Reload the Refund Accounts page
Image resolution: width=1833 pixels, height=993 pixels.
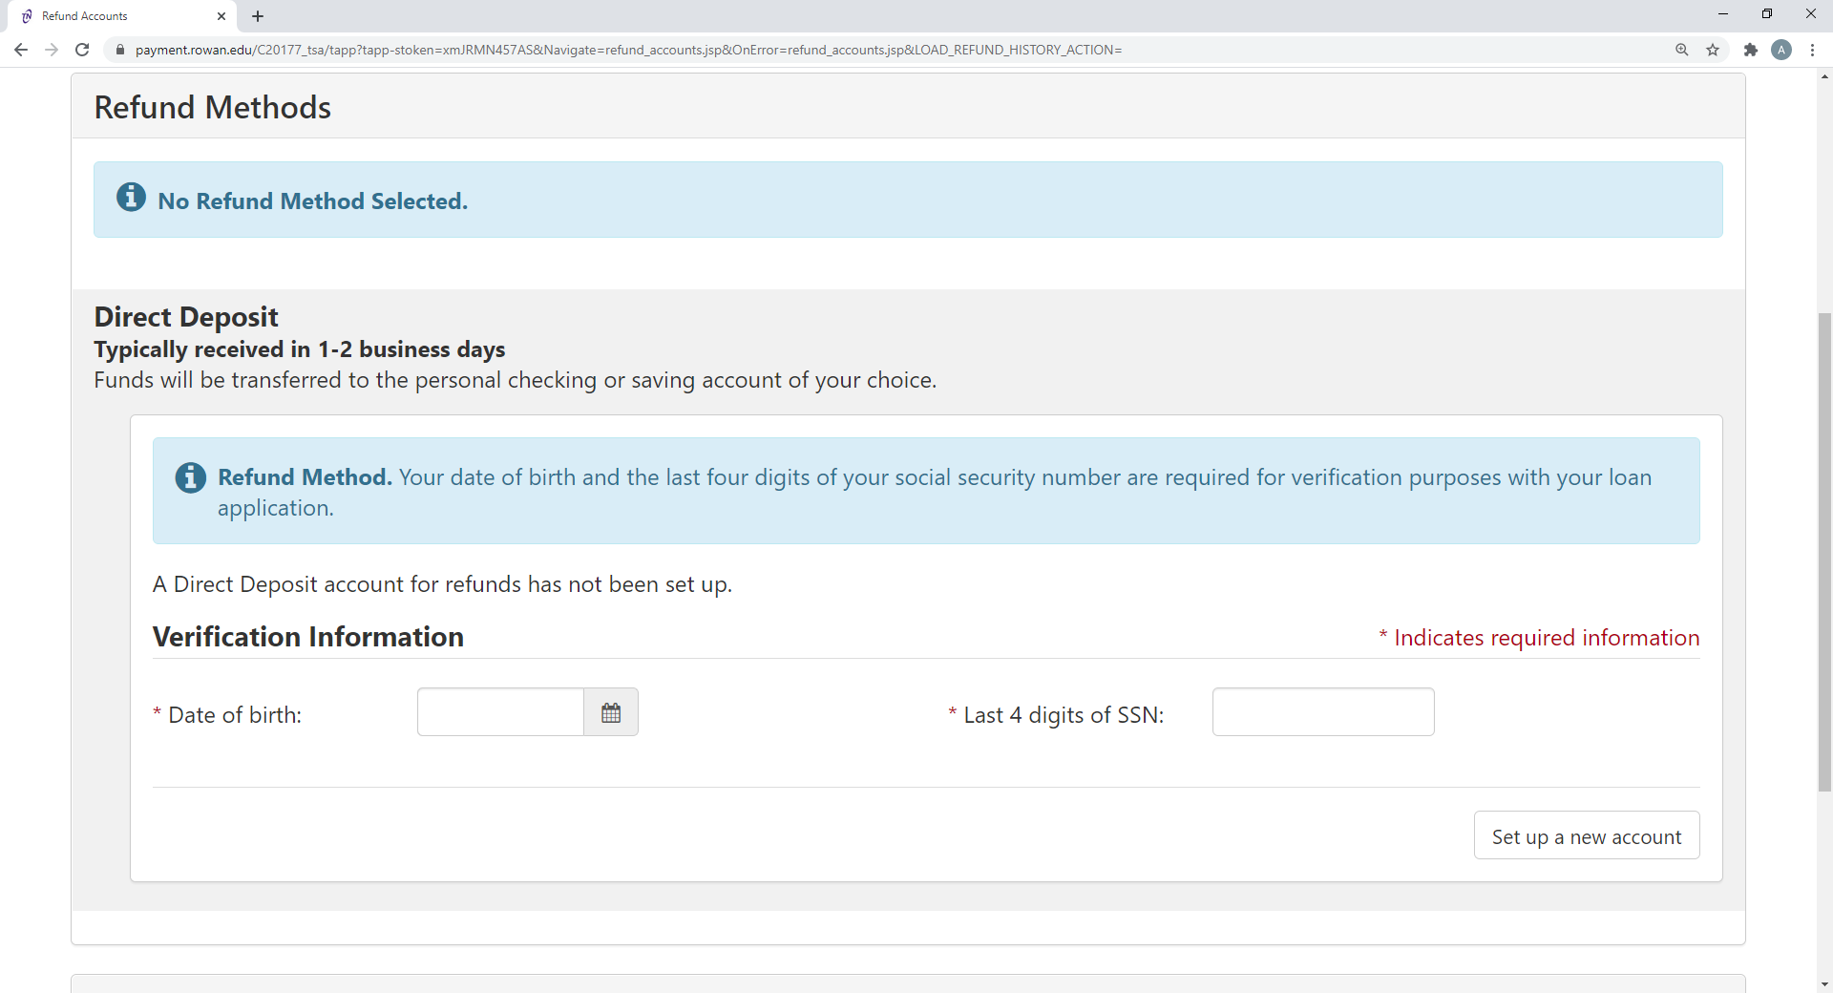(83, 50)
